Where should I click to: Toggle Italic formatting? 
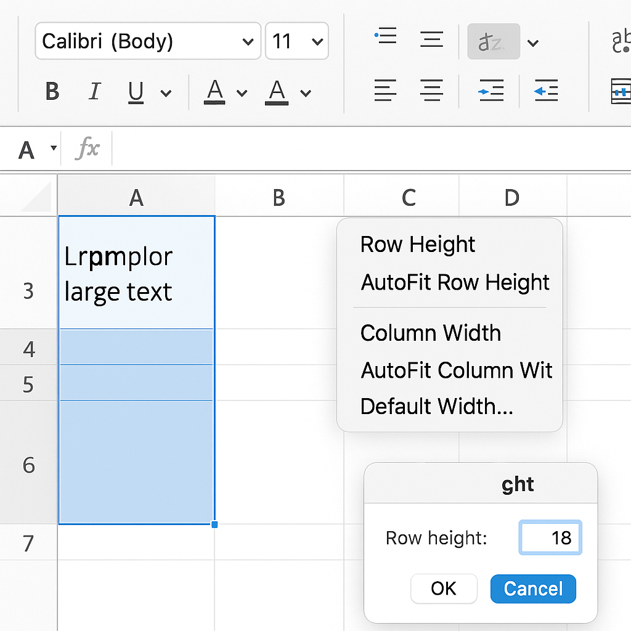[94, 92]
